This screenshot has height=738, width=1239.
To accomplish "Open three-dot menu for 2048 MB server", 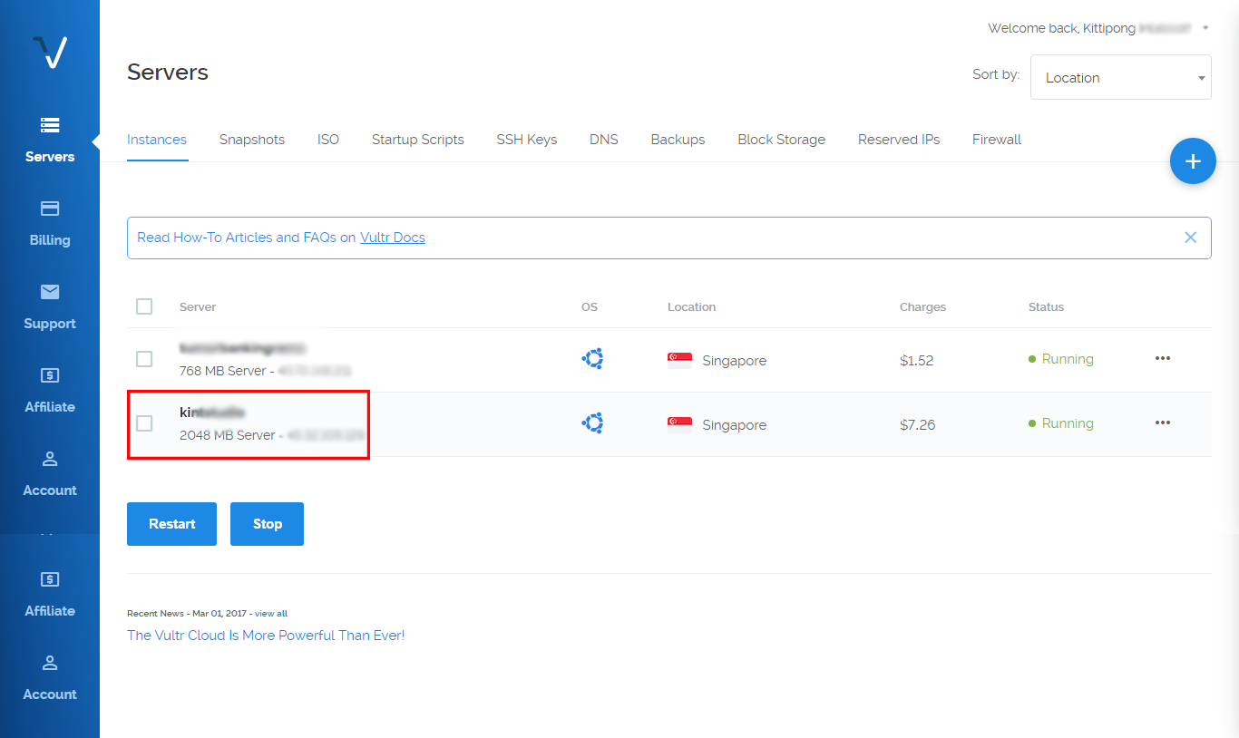I will pyautogui.click(x=1163, y=422).
